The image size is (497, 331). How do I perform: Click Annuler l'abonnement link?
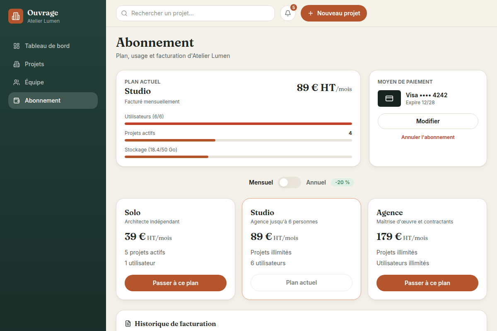coord(428,137)
